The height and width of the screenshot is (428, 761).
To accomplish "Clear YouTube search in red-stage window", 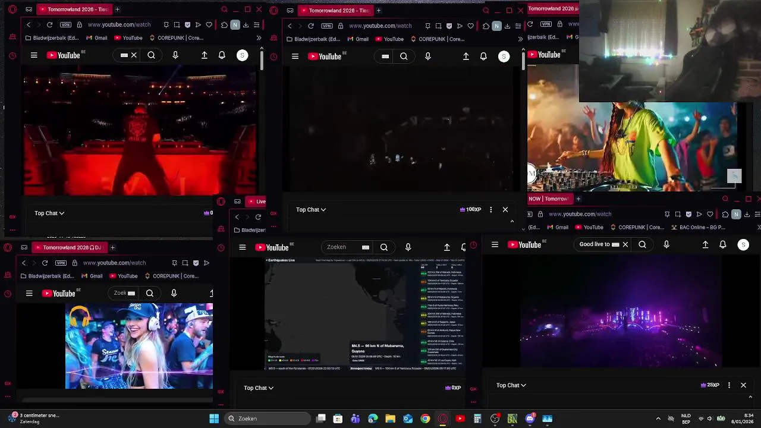I will click(134, 55).
